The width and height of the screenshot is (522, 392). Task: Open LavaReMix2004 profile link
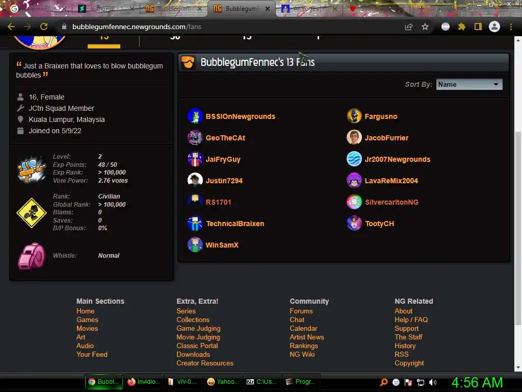(391, 181)
